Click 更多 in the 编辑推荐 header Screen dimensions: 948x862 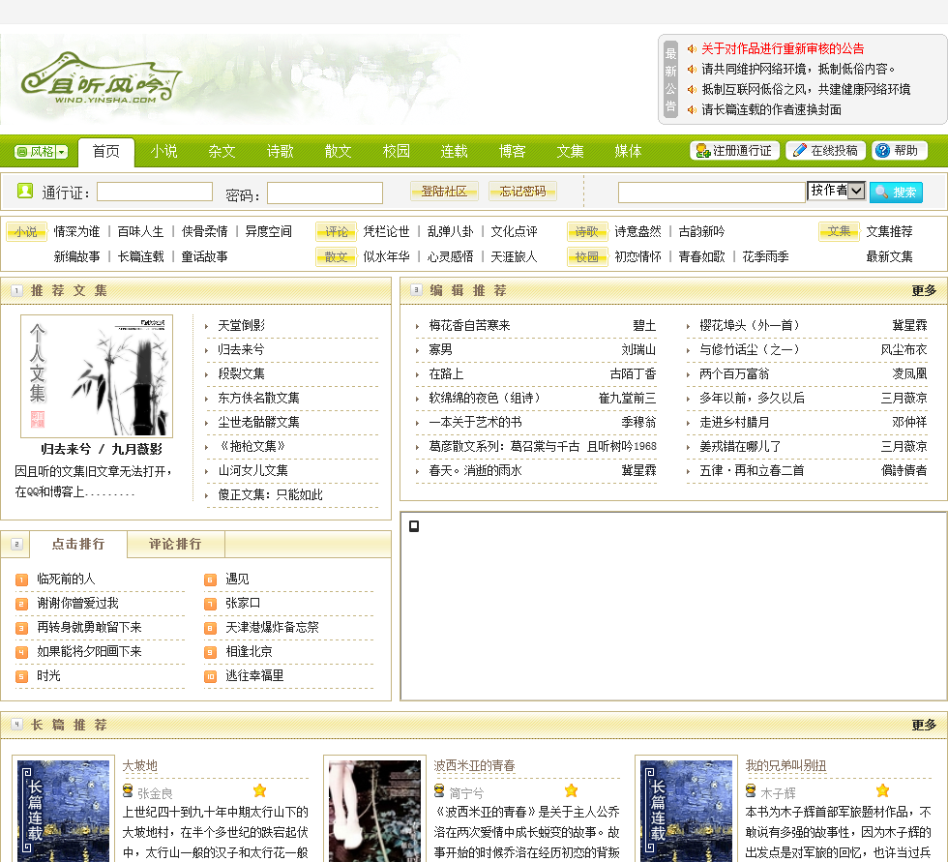click(924, 291)
